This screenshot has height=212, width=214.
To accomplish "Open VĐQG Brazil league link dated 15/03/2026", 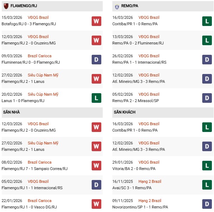I will 38,17.
